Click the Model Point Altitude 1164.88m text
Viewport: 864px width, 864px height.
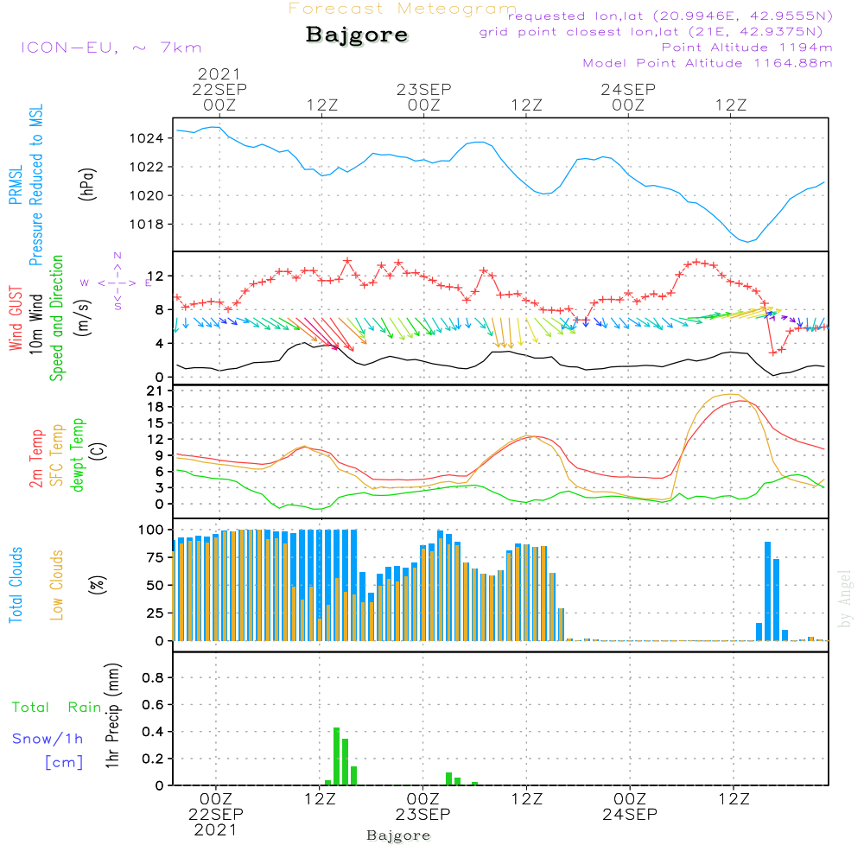pos(708,63)
